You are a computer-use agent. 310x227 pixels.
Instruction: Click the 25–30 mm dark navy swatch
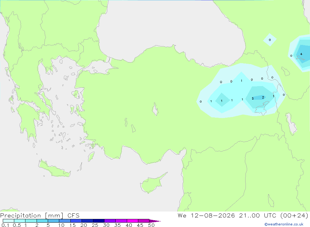point(99,221)
